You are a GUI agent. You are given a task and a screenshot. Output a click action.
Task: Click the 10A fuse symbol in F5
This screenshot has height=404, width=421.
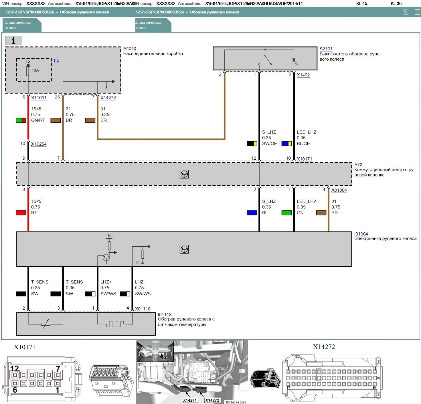[28, 70]
